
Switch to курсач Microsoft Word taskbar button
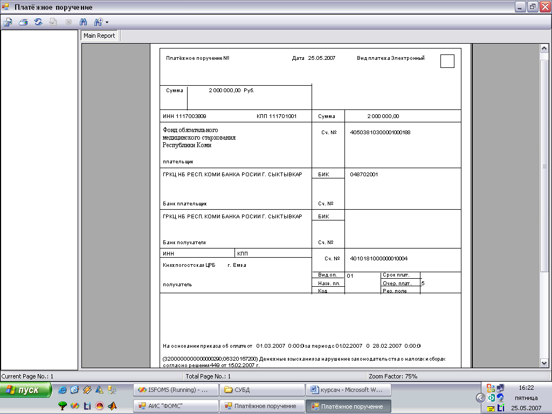coord(349,390)
